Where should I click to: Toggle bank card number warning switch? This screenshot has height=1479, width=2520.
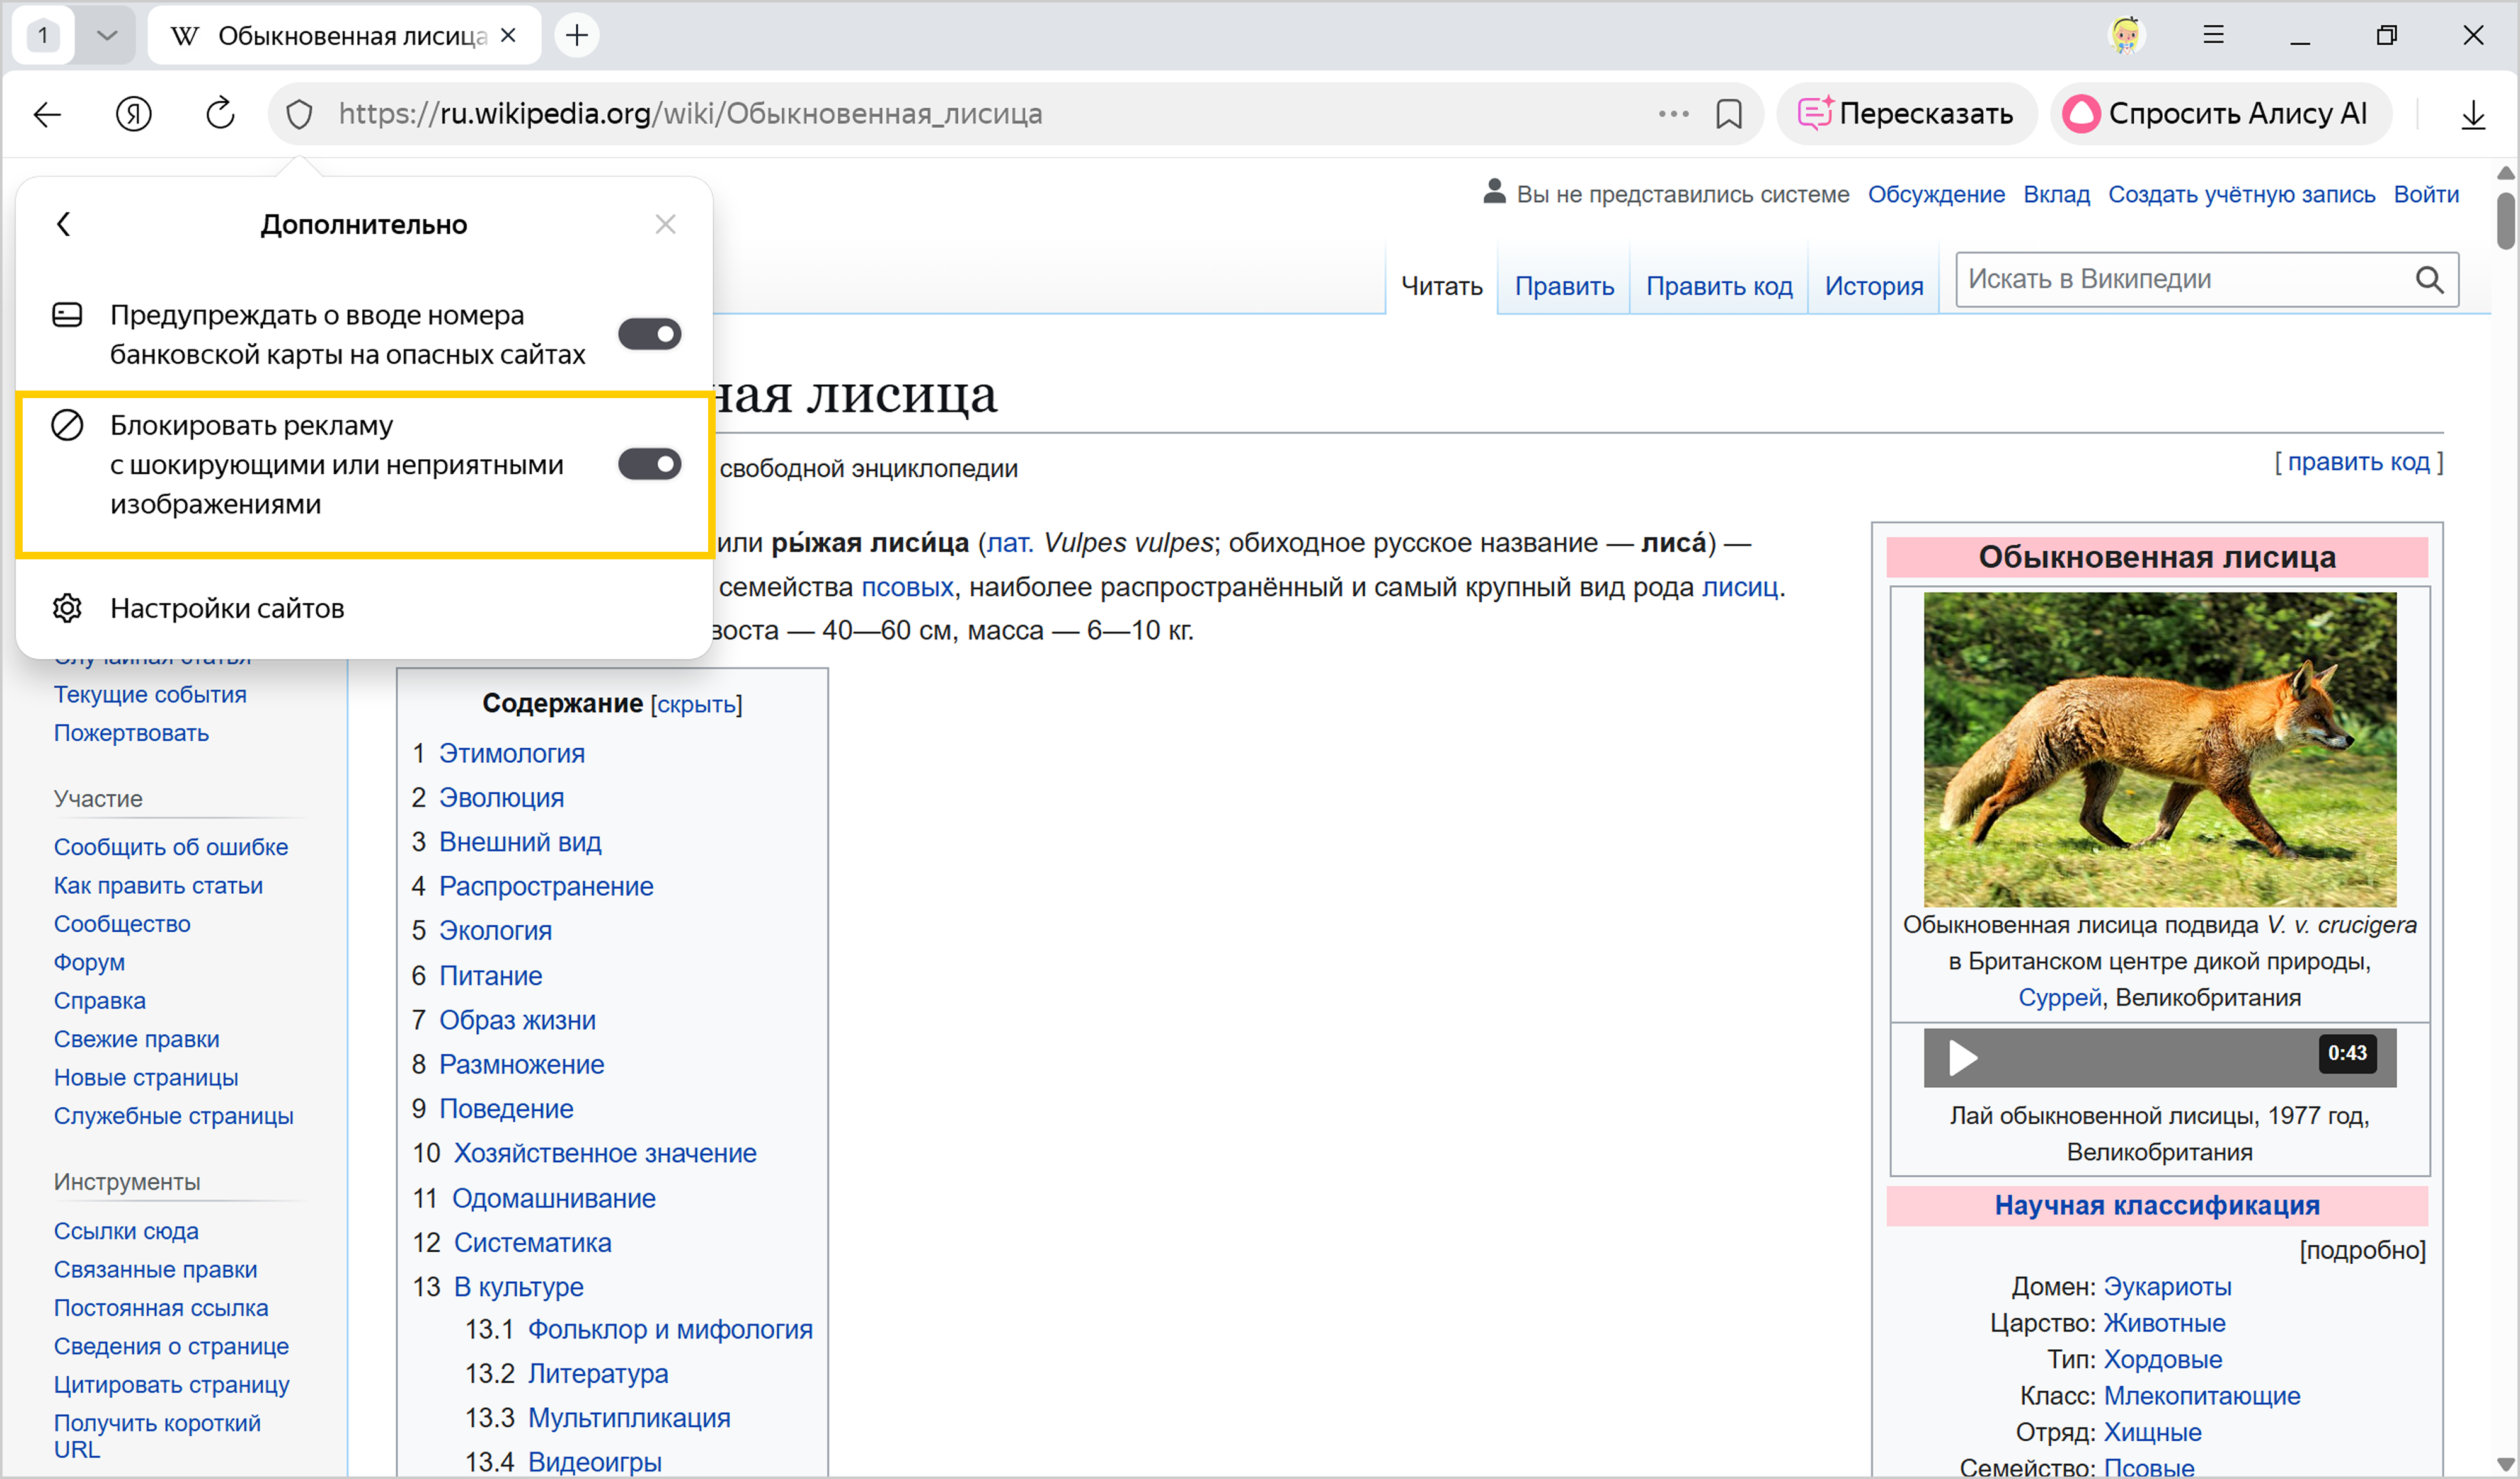pyautogui.click(x=649, y=334)
